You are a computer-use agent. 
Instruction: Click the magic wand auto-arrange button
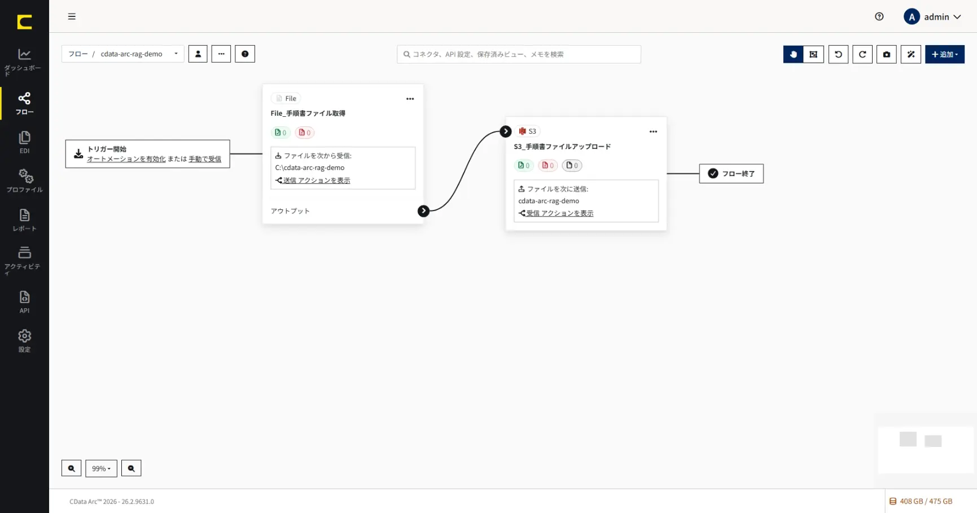(x=911, y=54)
